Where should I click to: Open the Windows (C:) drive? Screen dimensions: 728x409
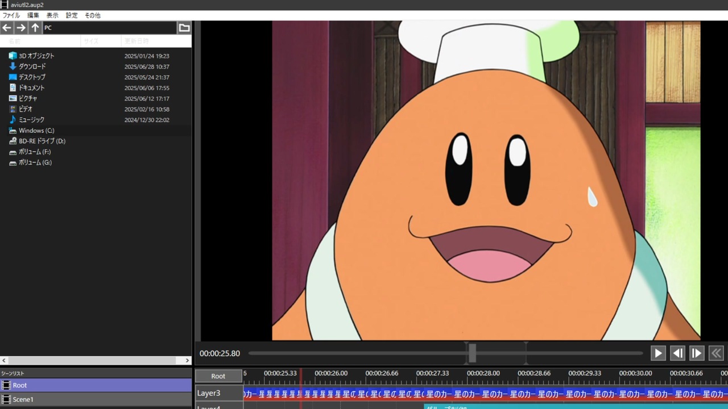[36, 131]
